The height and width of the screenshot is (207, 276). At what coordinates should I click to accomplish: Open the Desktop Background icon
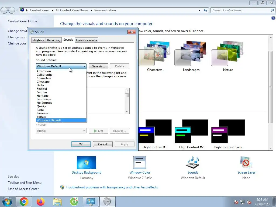87,163
